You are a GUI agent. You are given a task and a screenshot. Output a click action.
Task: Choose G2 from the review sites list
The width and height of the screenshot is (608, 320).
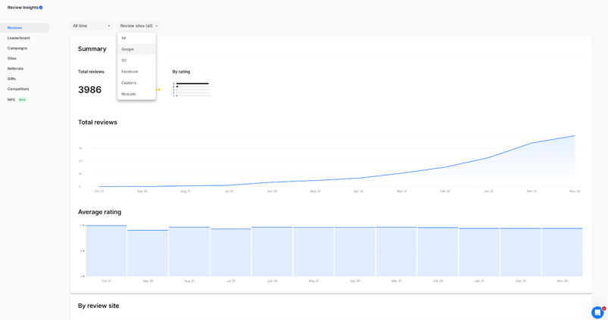(x=124, y=61)
